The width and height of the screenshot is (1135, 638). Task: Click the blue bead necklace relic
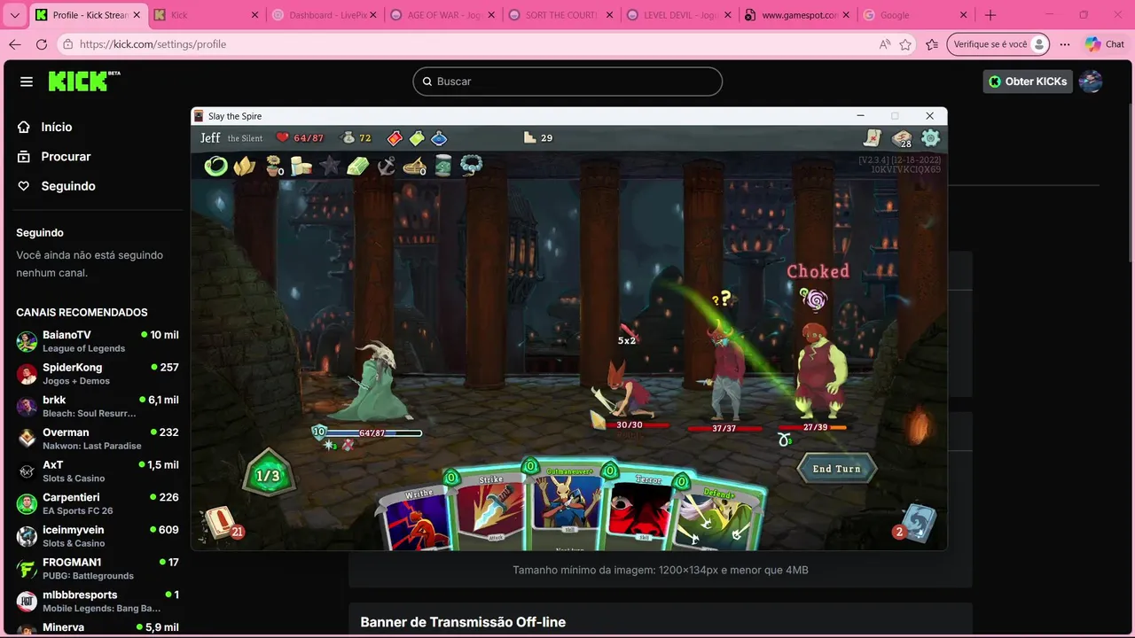(471, 166)
